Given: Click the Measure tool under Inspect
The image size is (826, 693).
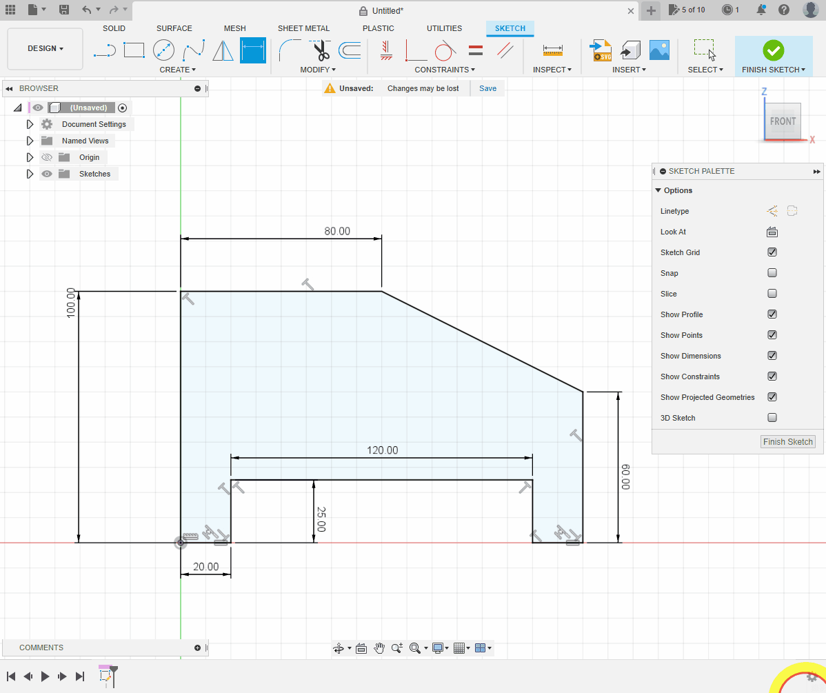Looking at the screenshot, I should tap(553, 50).
